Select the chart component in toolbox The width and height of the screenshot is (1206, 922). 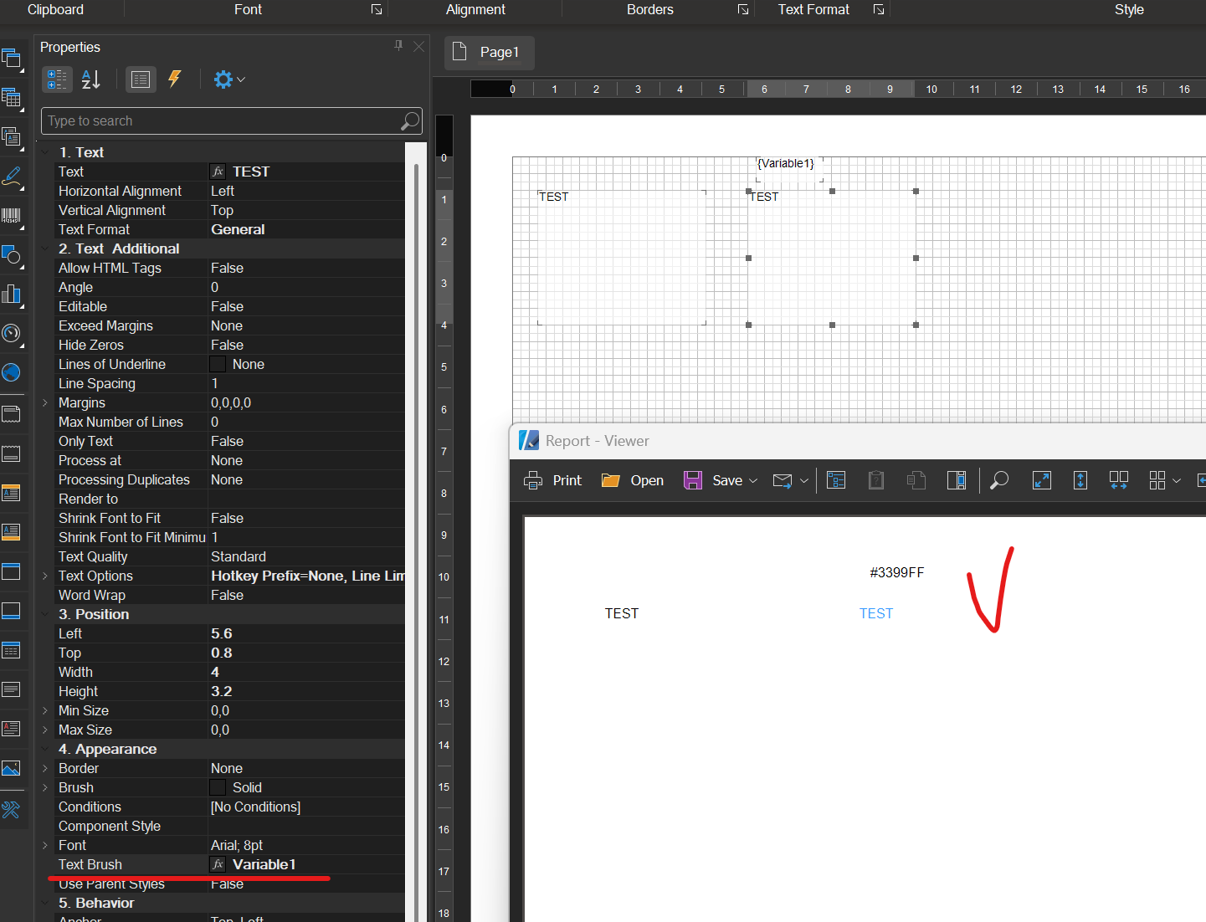coord(11,294)
